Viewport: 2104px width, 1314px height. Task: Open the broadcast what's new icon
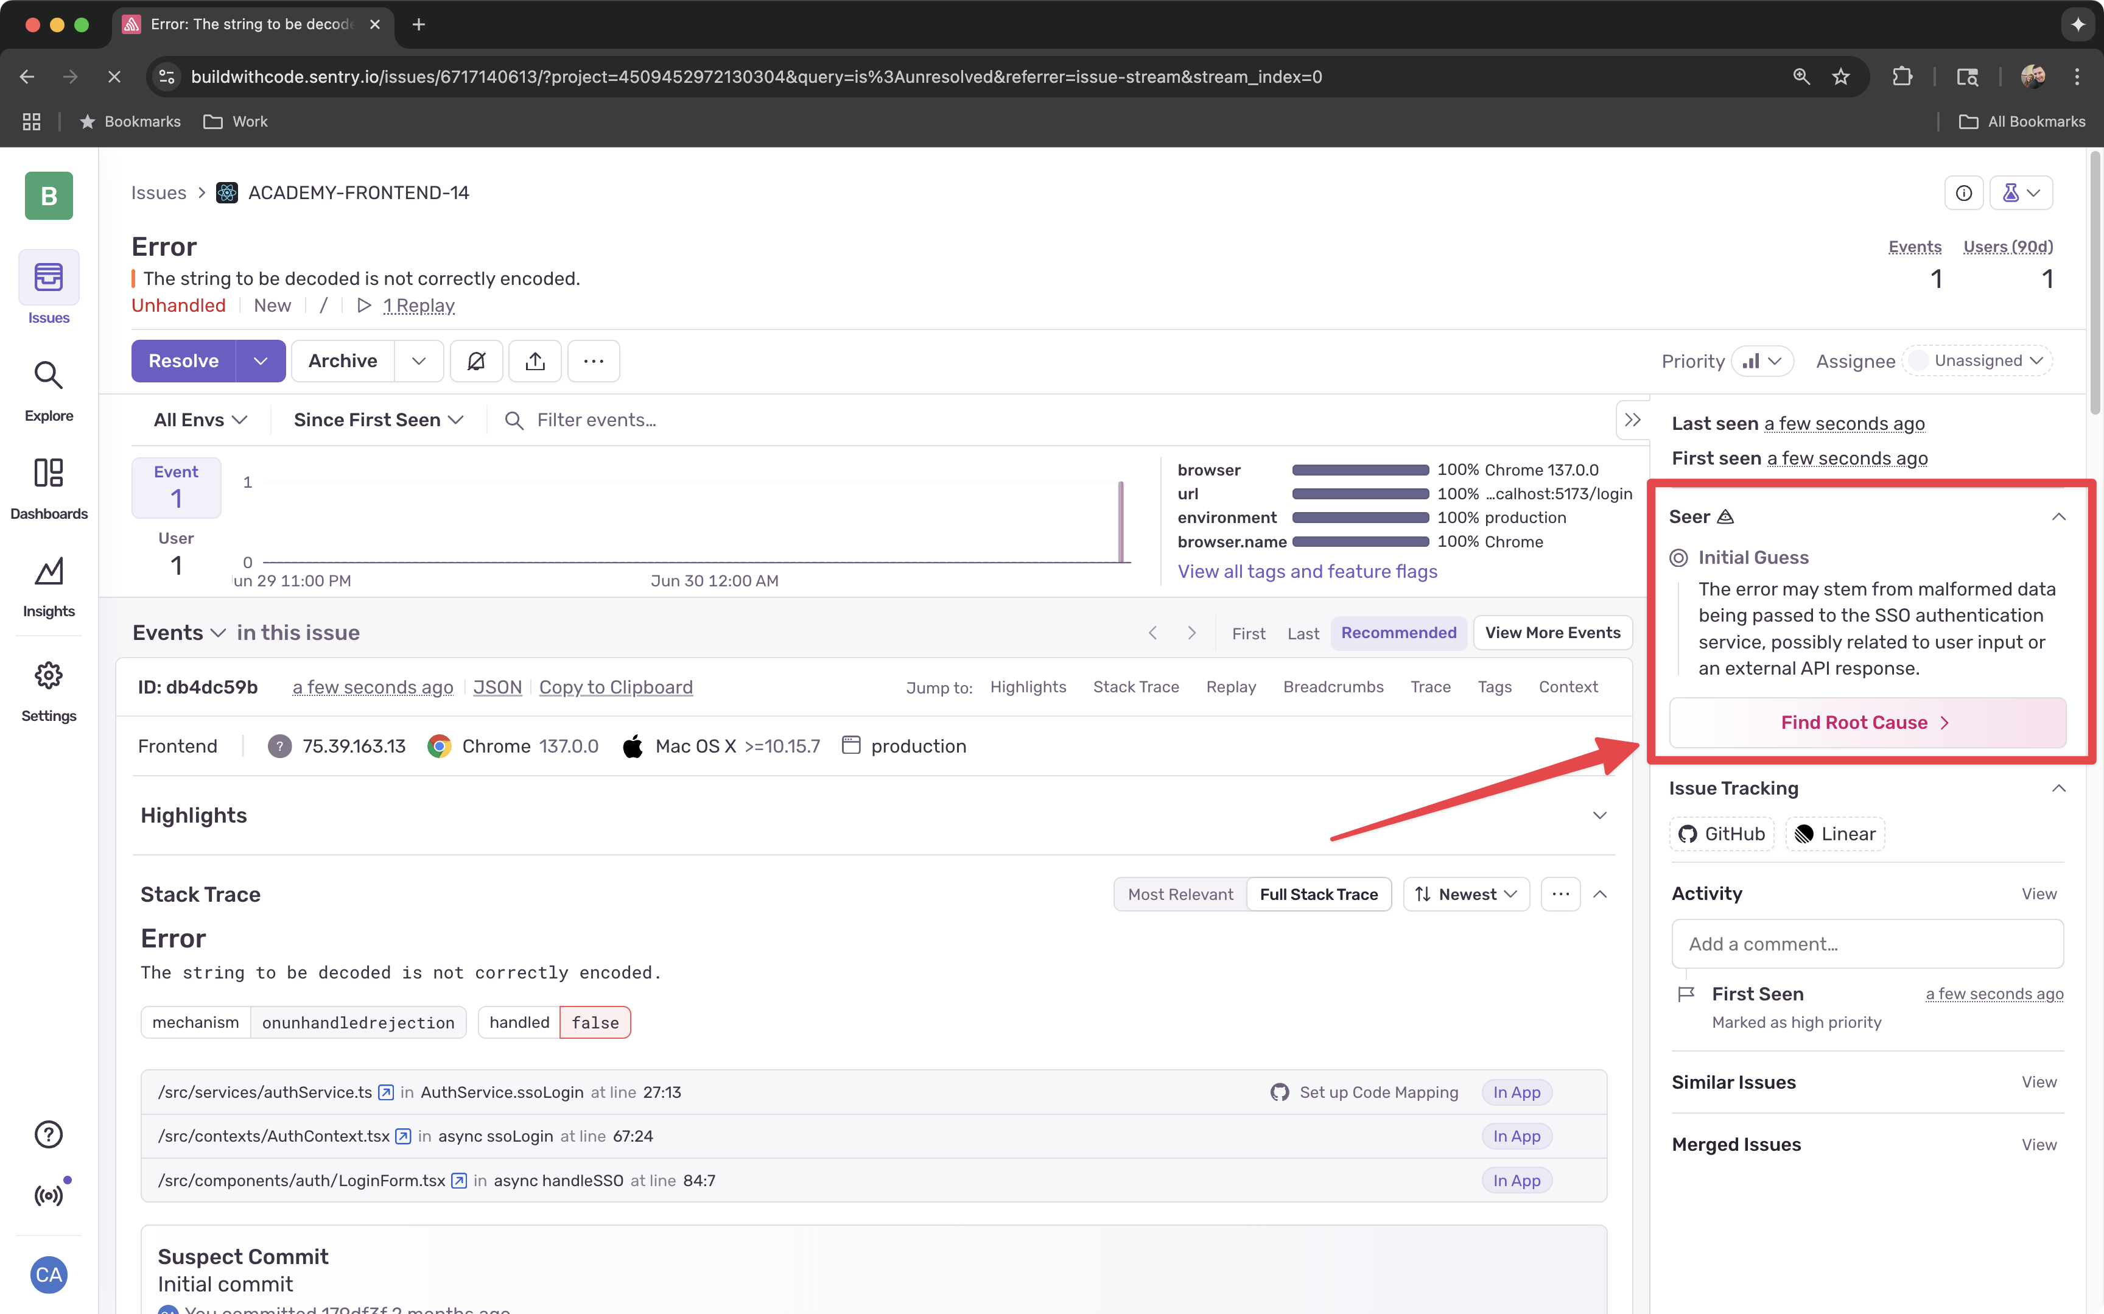click(x=49, y=1195)
